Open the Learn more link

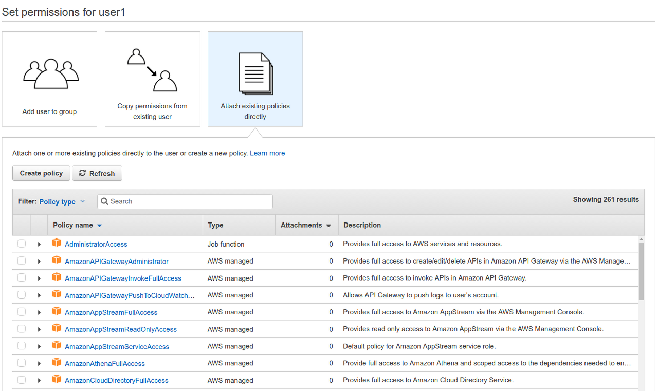tap(267, 153)
